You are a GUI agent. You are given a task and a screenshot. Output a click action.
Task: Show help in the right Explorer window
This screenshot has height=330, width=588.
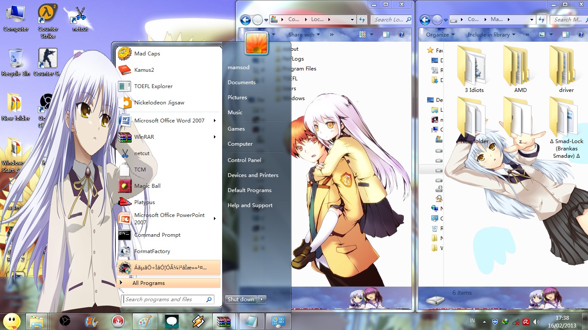pyautogui.click(x=581, y=34)
